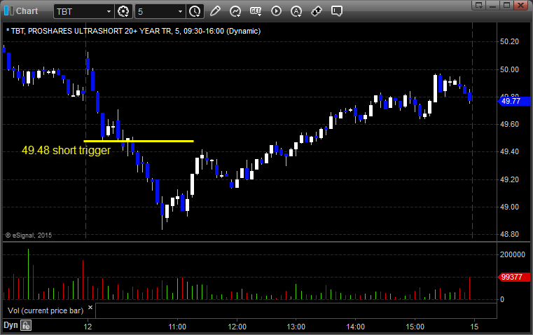Screen dimensions: 533x335
Task: Toggle the Dyn lock icon
Action: [26, 325]
